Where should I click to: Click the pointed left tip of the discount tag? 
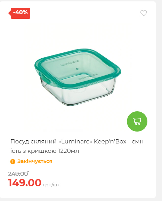(9, 13)
